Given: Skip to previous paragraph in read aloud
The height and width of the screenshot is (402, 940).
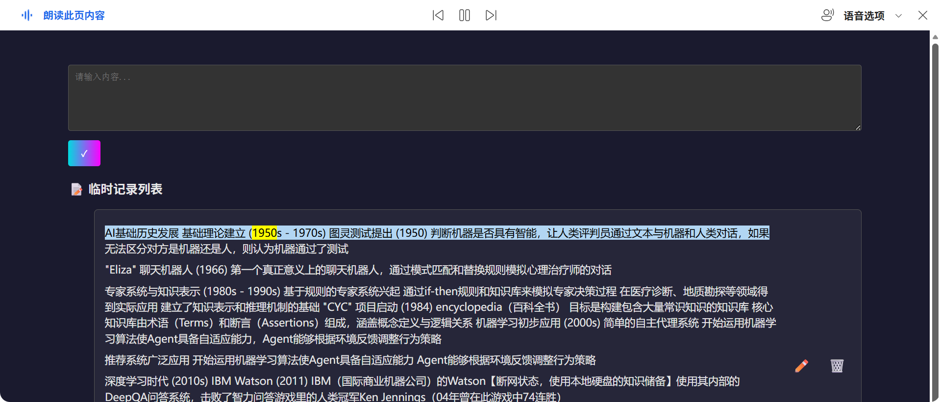Looking at the screenshot, I should (438, 15).
